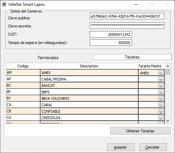Screen dimensions: 175x153
Task: Click the CA code cell
Action: point(23,105)
